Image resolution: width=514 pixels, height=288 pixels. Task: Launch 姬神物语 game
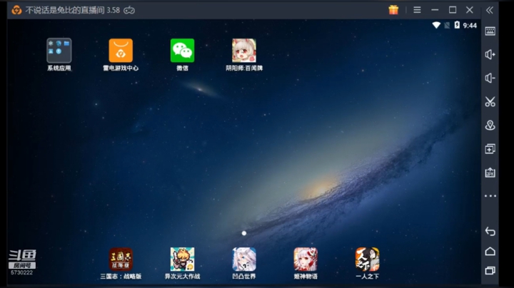point(306,259)
